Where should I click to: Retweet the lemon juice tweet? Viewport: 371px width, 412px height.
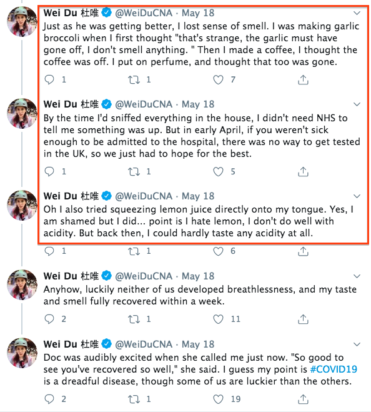[x=134, y=251]
